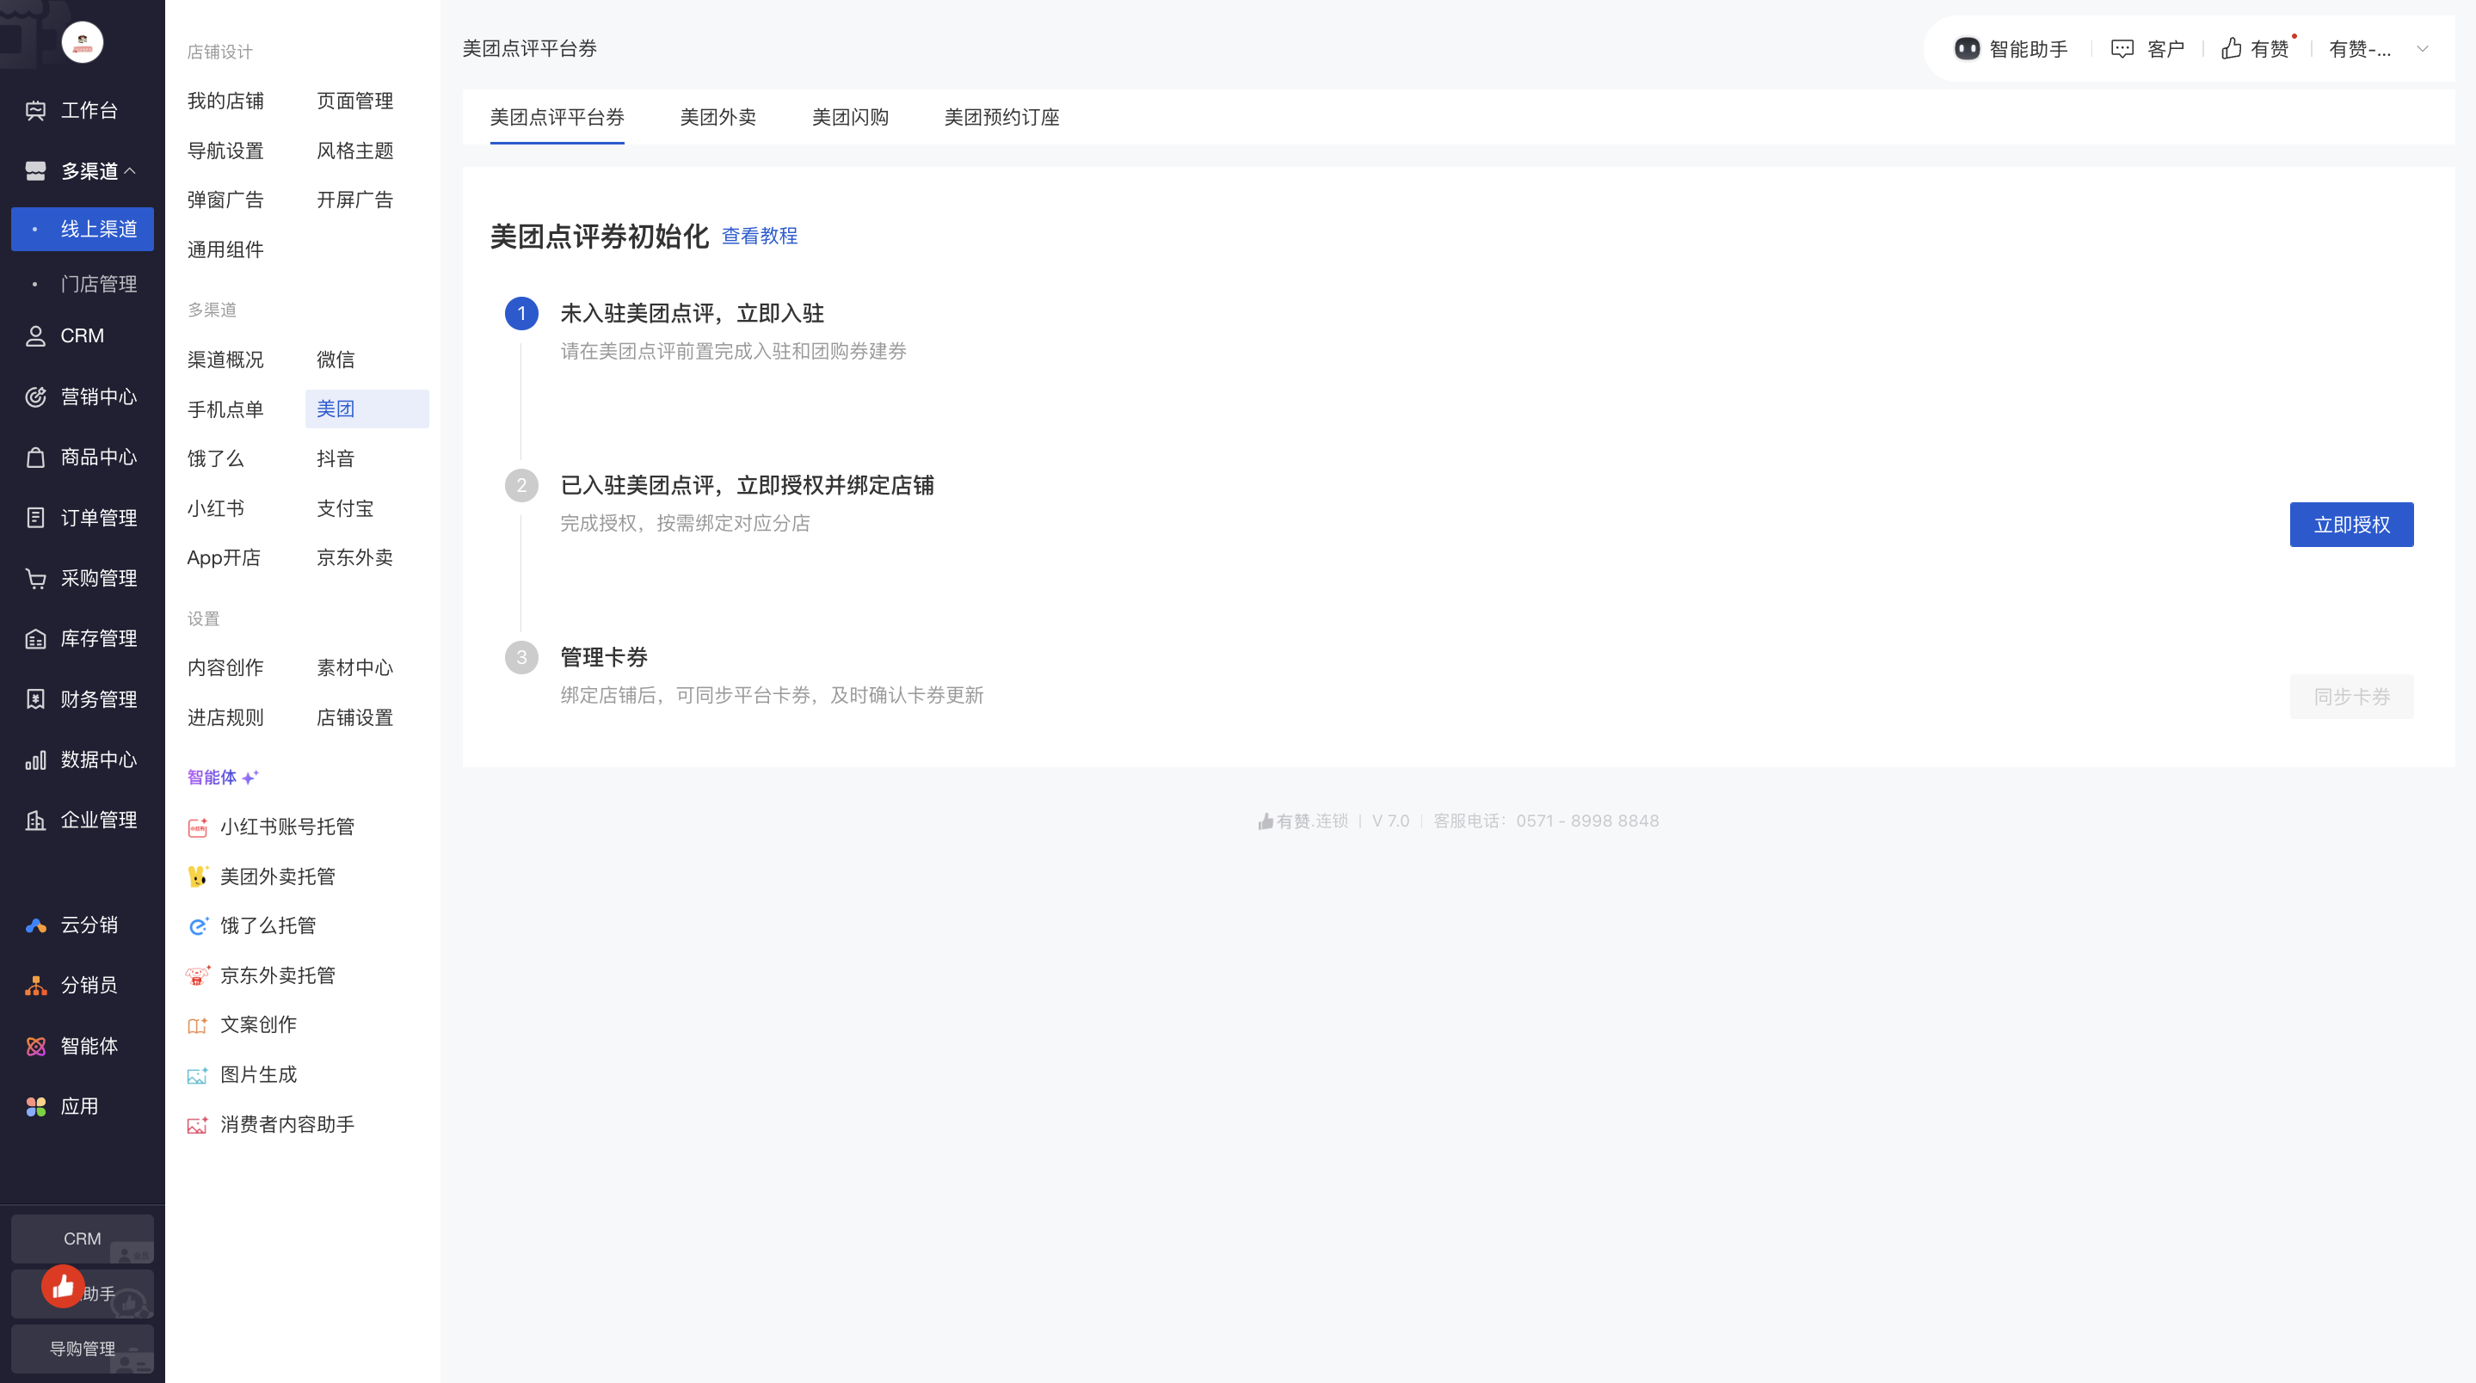Open 数据中心 bar chart icon
The image size is (2476, 1383).
pos(35,760)
